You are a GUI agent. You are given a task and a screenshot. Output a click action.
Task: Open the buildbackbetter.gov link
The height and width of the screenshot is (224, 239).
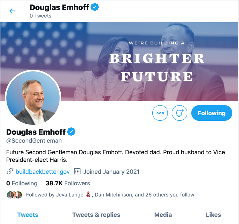tap(42, 172)
